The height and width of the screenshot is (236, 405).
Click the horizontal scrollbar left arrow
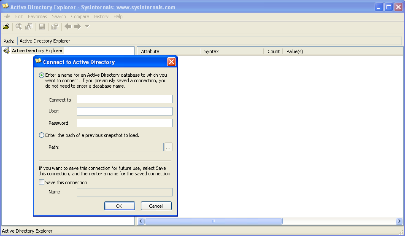tap(141, 221)
